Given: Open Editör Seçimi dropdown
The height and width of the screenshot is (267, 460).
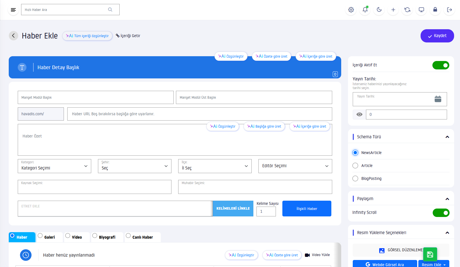Looking at the screenshot, I should [x=295, y=166].
